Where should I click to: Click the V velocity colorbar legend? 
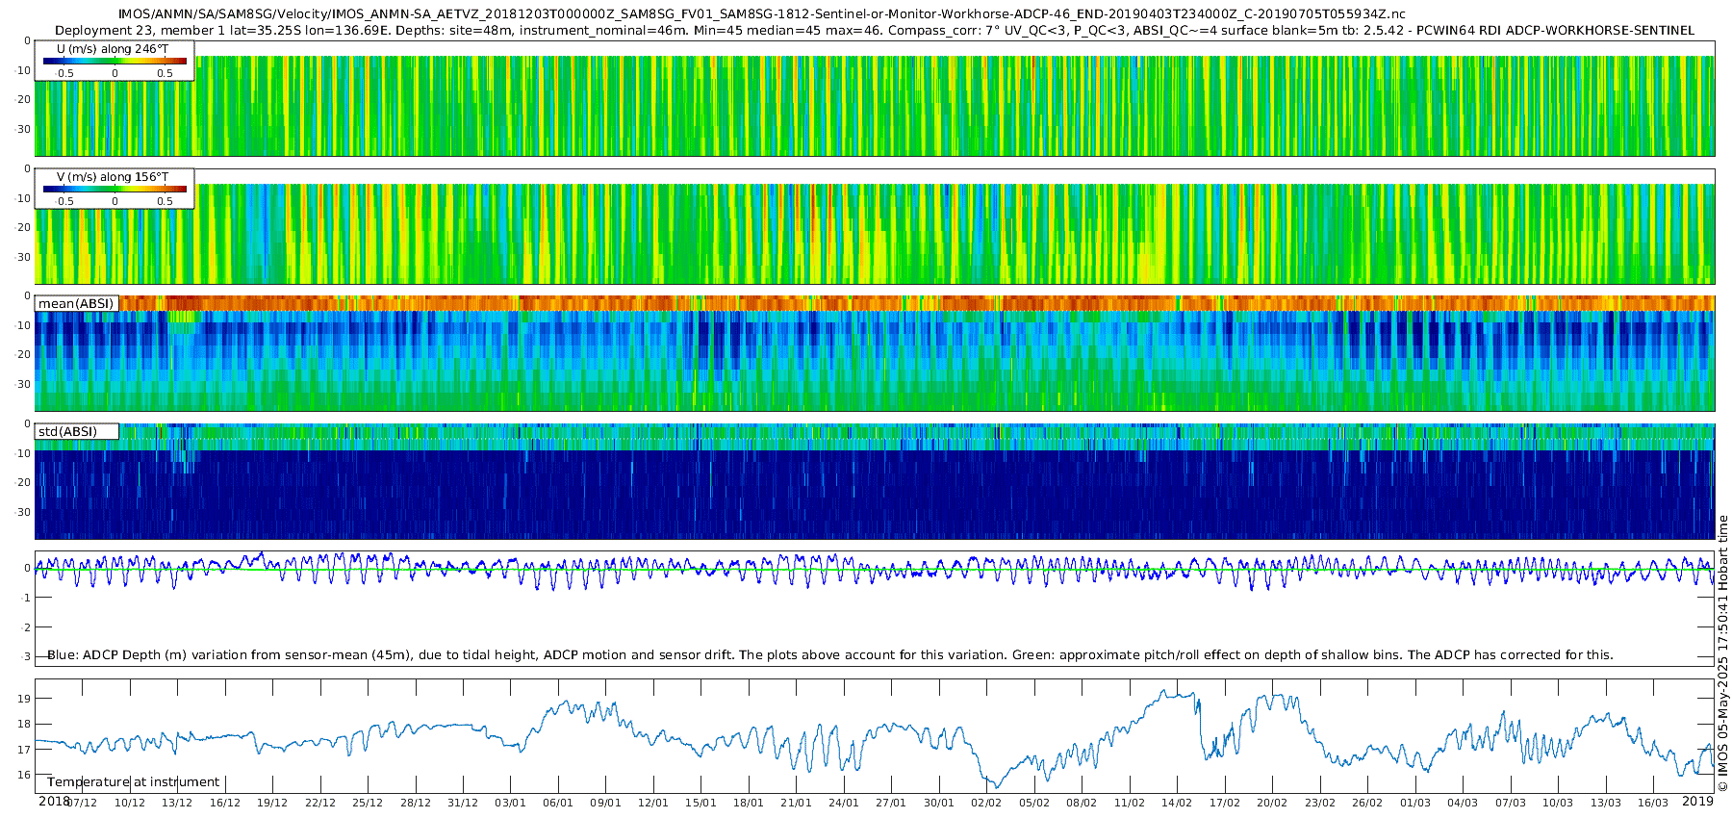coord(115,189)
